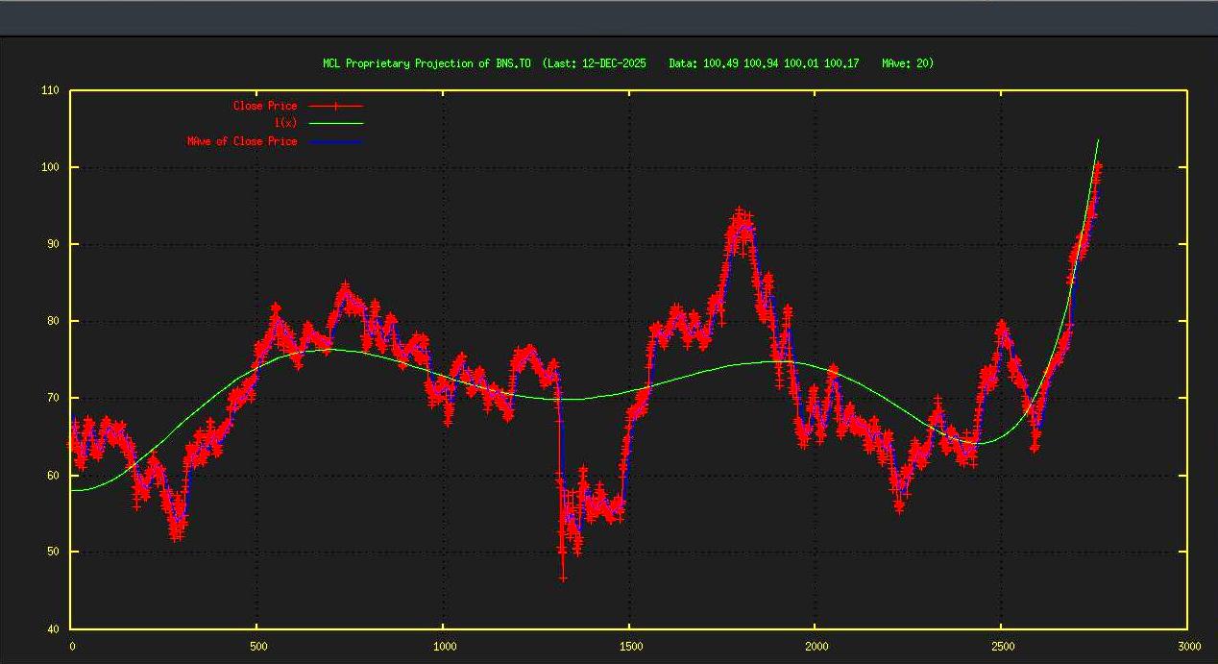Click the "Close Price" legend label
The width and height of the screenshot is (1218, 664).
point(264,106)
